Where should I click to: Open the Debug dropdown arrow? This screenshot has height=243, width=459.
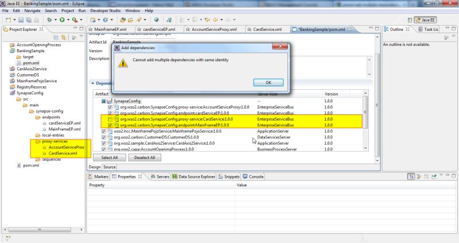55,20
